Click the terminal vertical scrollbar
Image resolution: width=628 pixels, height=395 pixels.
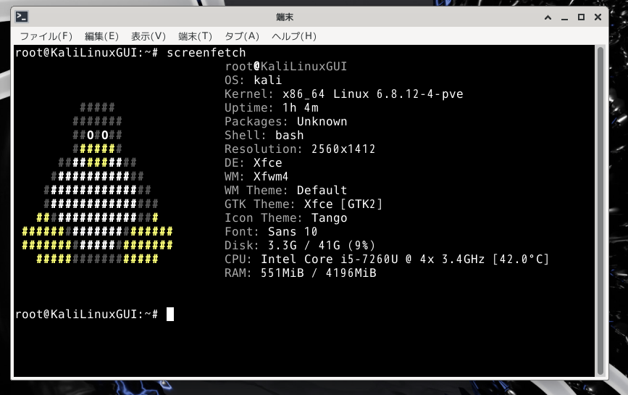(600, 211)
